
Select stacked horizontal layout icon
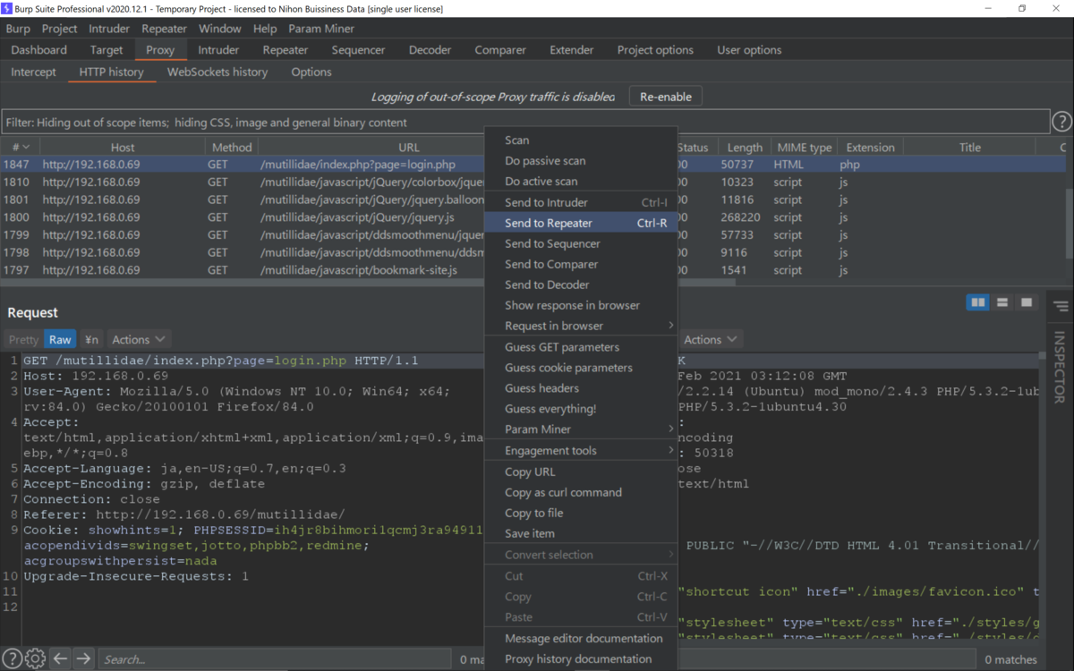coord(1002,302)
